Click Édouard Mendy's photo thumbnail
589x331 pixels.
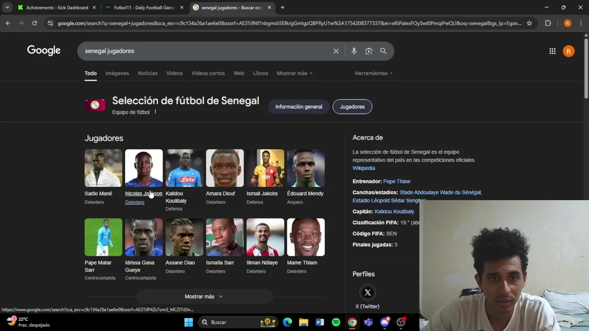[x=306, y=168]
